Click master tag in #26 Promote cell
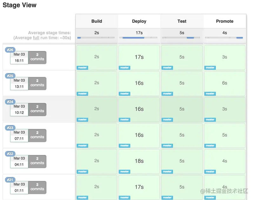The width and height of the screenshot is (254, 200). click(210, 68)
